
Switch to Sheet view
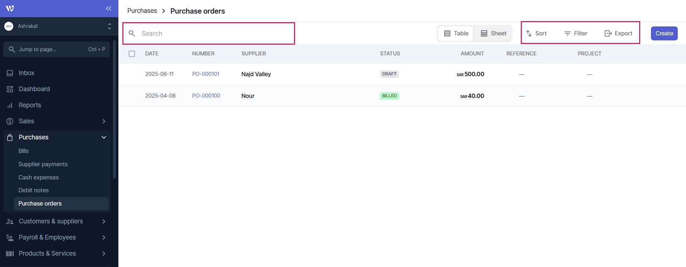coord(494,33)
